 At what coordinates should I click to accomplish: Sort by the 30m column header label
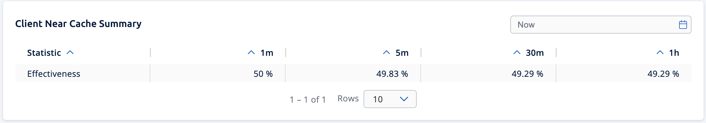[x=534, y=53]
